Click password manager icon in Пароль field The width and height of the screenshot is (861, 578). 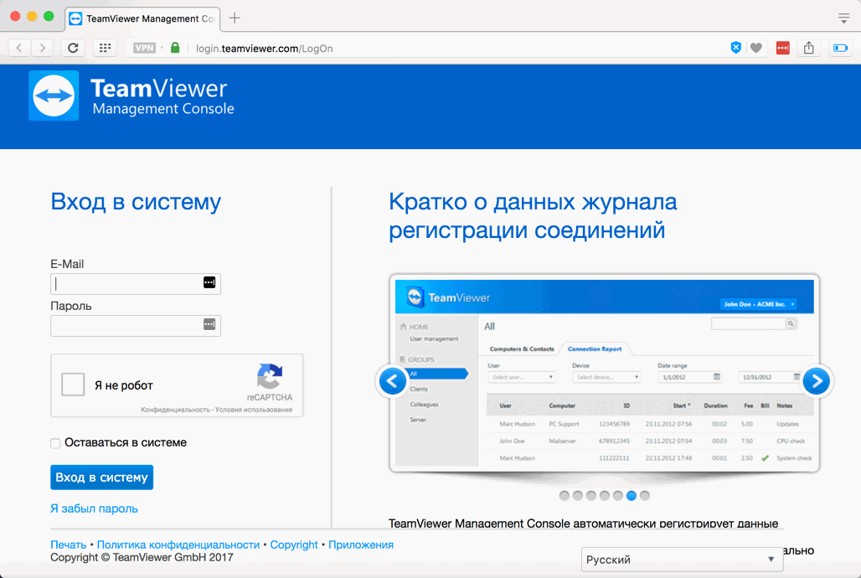tap(209, 324)
